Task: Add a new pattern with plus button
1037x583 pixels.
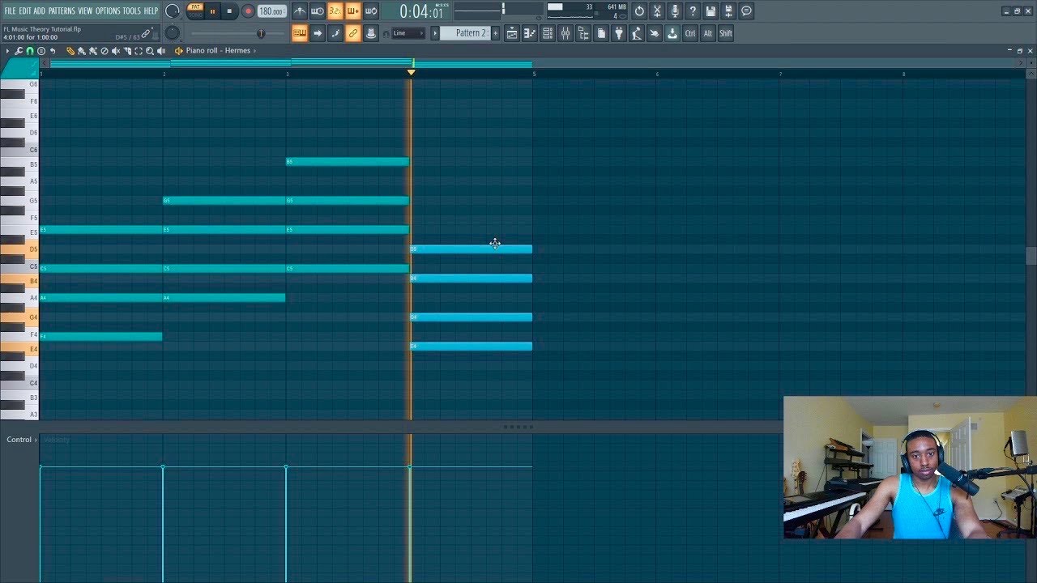Action: click(x=496, y=33)
